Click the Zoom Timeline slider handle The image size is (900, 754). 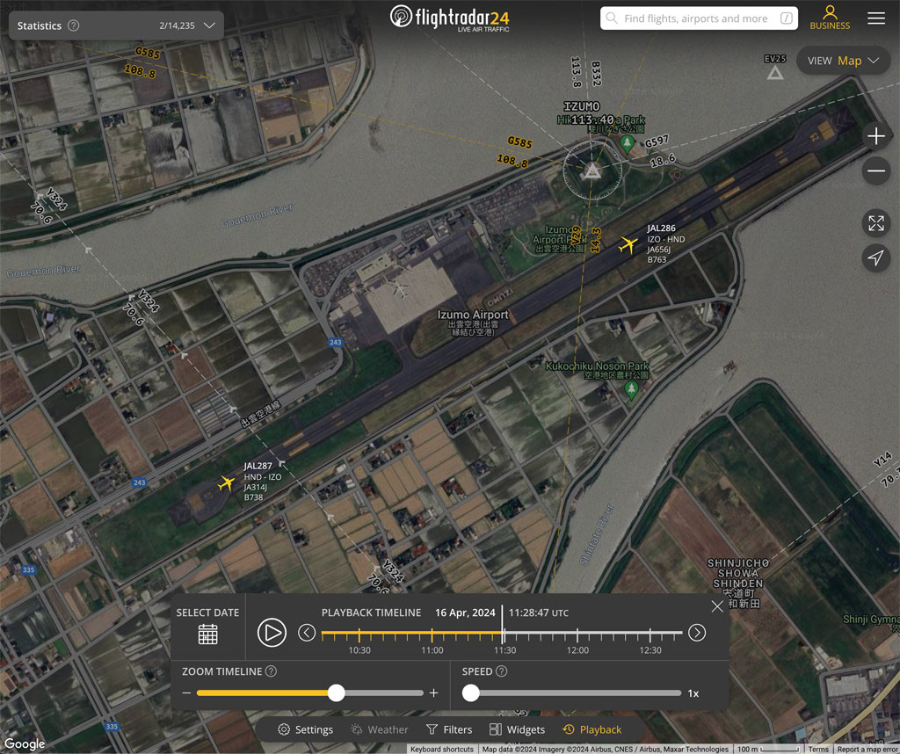coord(336,693)
